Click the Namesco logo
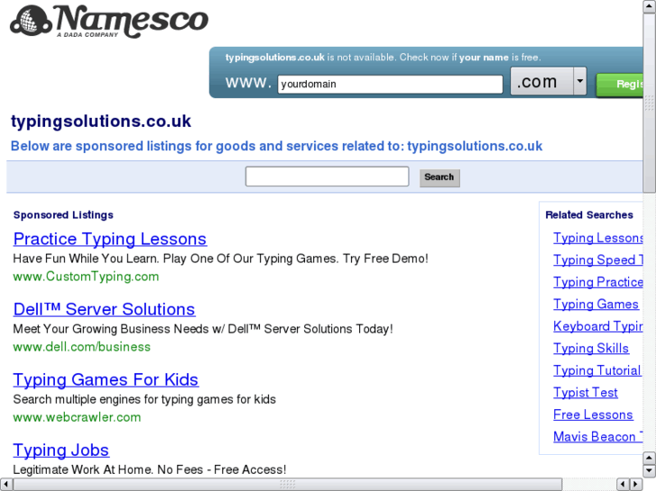This screenshot has height=491, width=656. [x=109, y=21]
